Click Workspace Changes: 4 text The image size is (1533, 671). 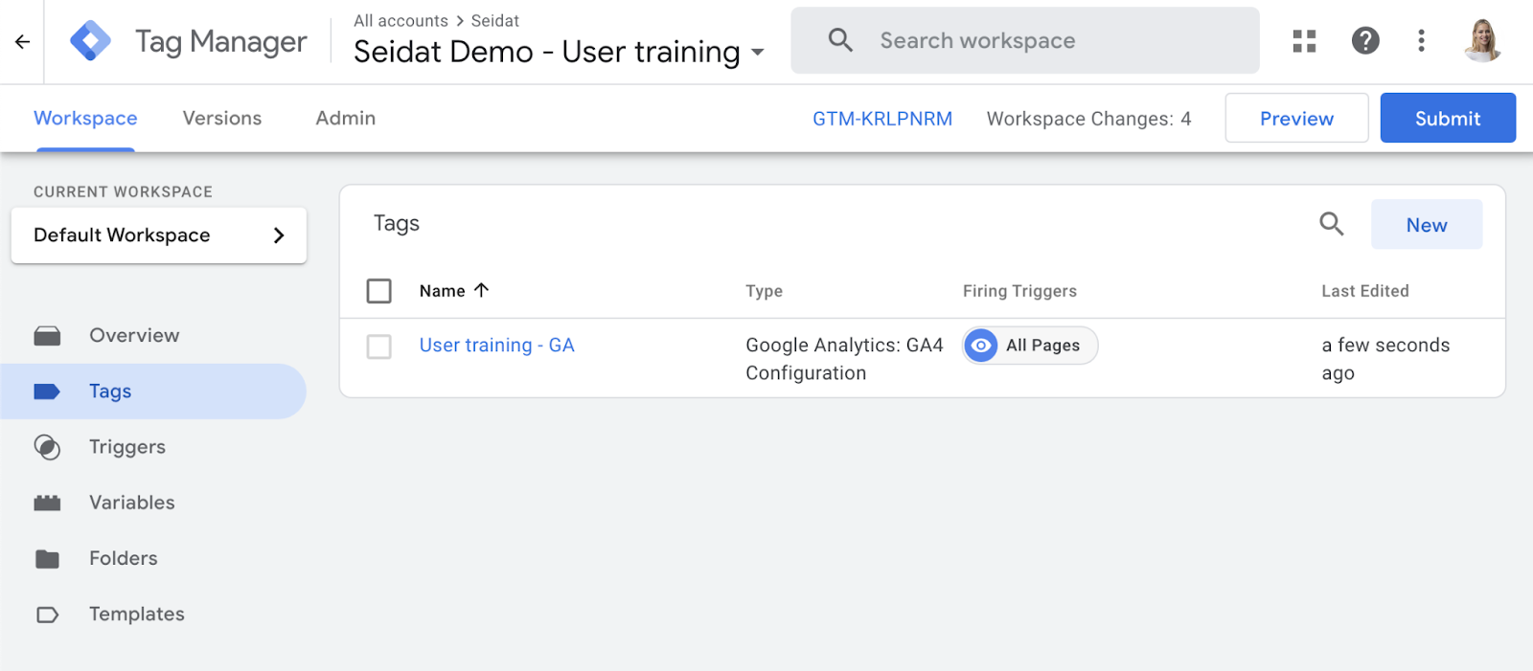(x=1089, y=119)
